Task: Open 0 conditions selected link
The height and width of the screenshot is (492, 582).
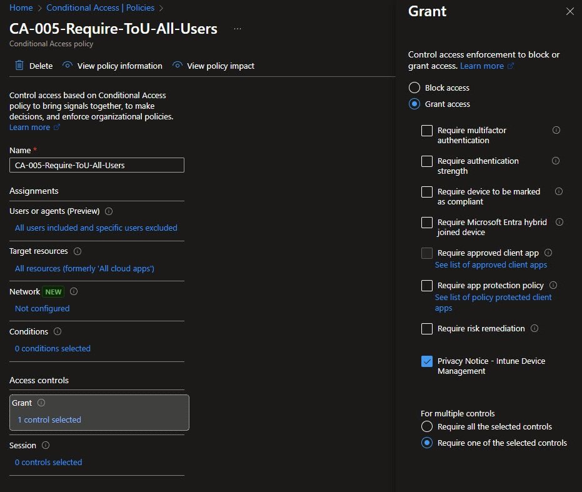Action: (53, 349)
